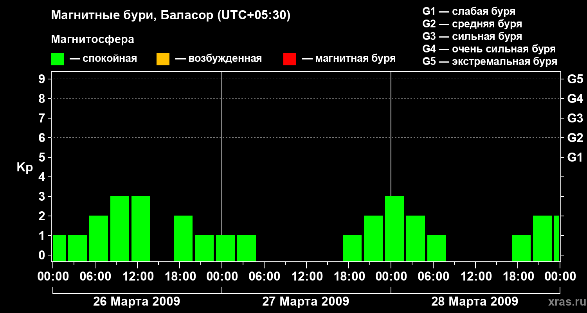Click the right-axis G1 storm level label
The width and height of the screenshot is (587, 313).
click(575, 157)
